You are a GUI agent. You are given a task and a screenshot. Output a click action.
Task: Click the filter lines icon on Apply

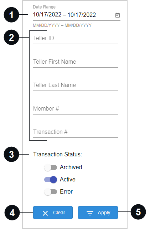coord(90,213)
